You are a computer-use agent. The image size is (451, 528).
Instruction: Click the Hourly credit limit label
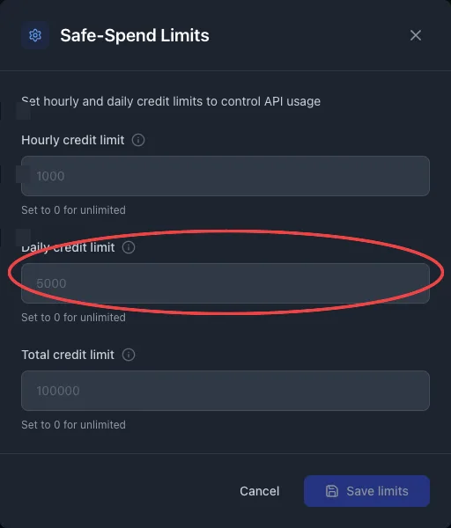tap(73, 140)
